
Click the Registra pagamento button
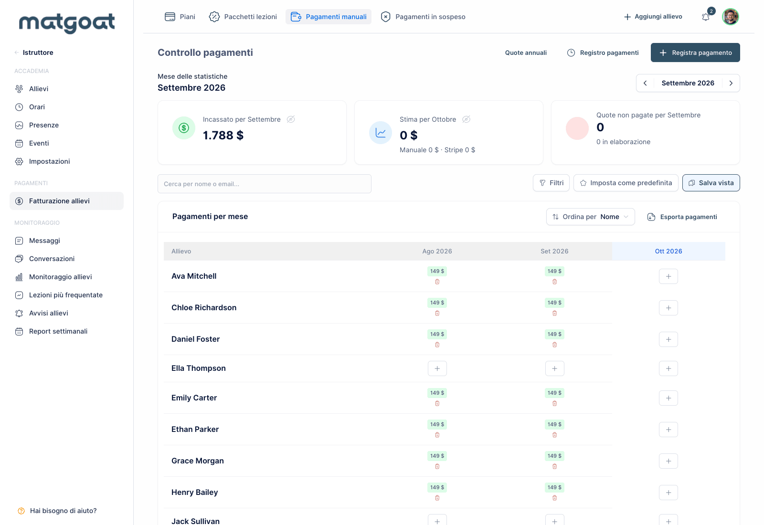point(695,52)
